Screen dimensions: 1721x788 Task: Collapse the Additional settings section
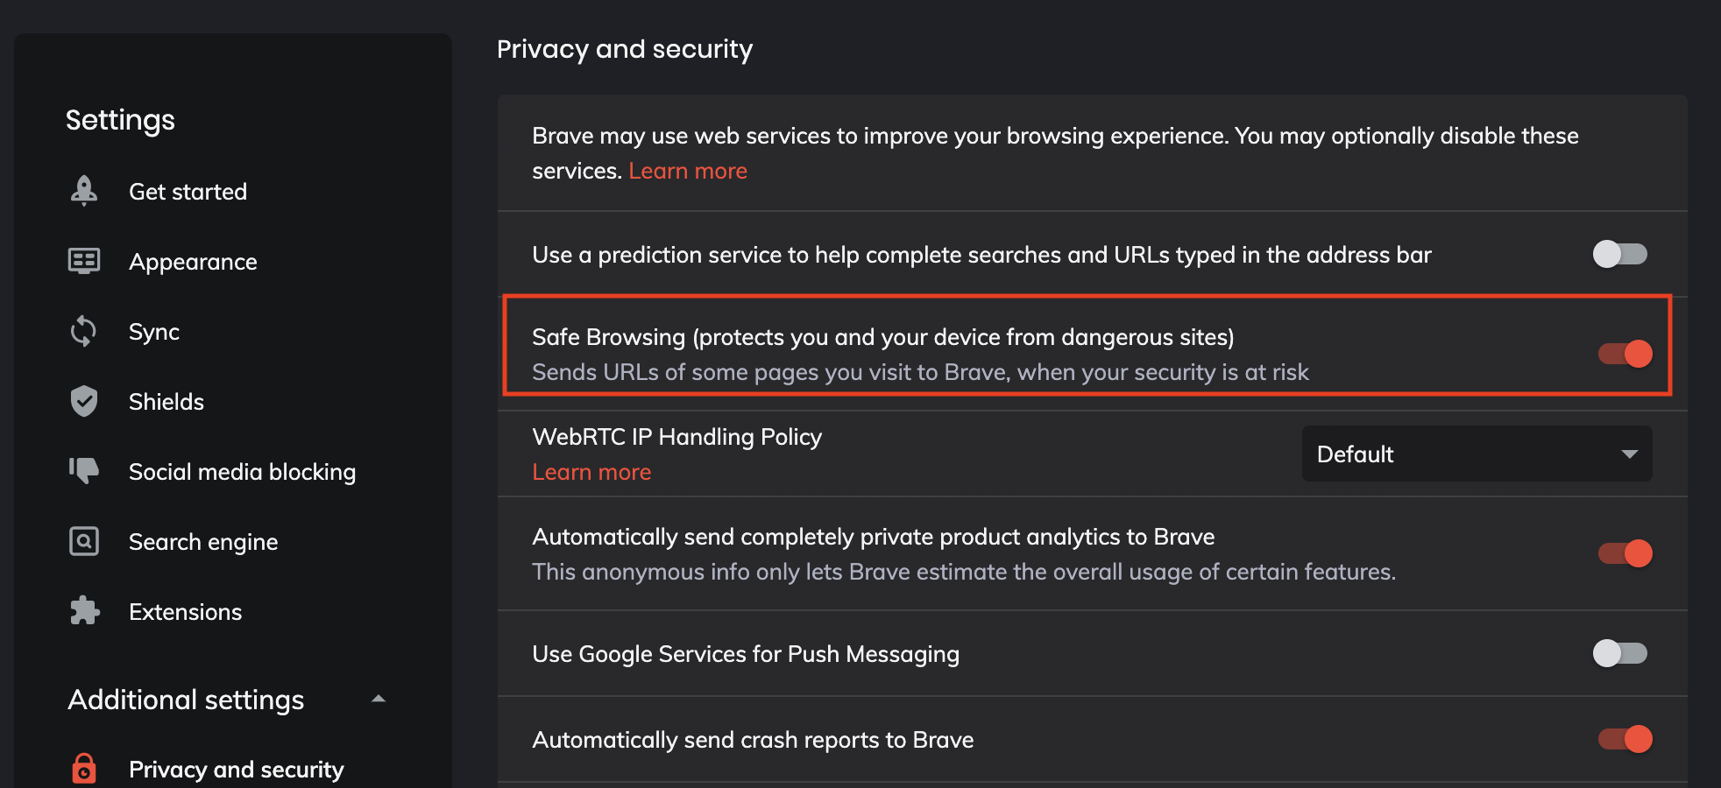[x=379, y=699]
